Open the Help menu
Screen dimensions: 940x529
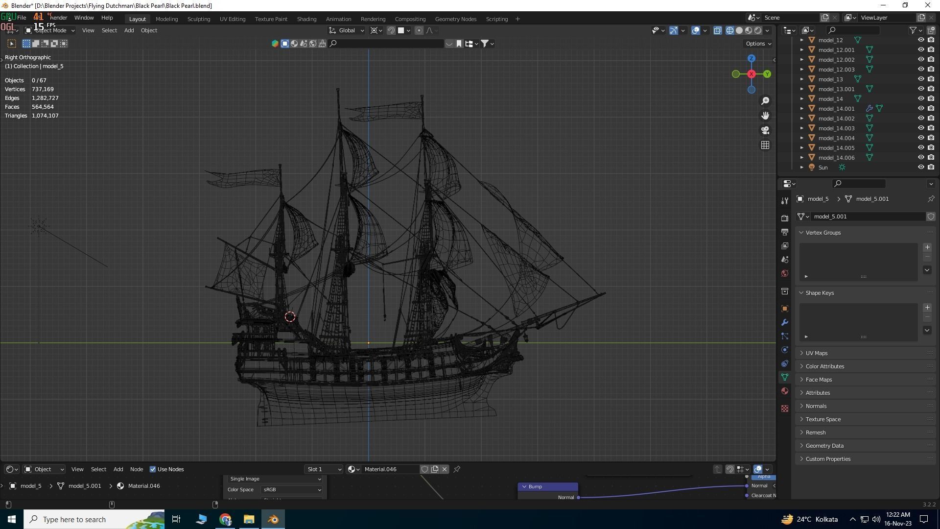[x=107, y=18]
